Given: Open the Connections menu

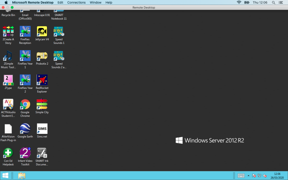Looking at the screenshot, I should click(x=76, y=2).
